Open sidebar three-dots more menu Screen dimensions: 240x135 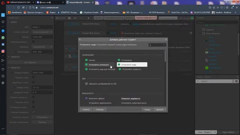pyautogui.click(x=3, y=129)
